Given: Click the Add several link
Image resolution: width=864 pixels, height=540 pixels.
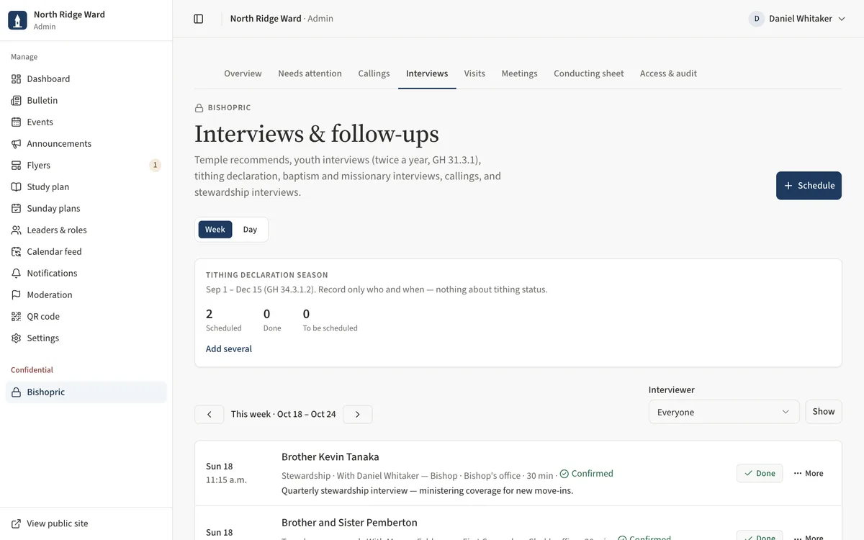Looking at the screenshot, I should click(229, 348).
